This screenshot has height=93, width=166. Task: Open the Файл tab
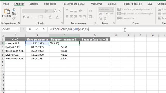[6, 4]
